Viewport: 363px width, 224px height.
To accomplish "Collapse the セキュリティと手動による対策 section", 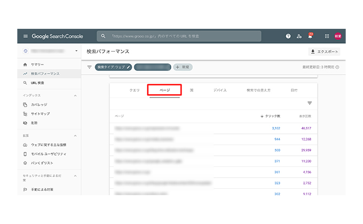I will [x=75, y=176].
